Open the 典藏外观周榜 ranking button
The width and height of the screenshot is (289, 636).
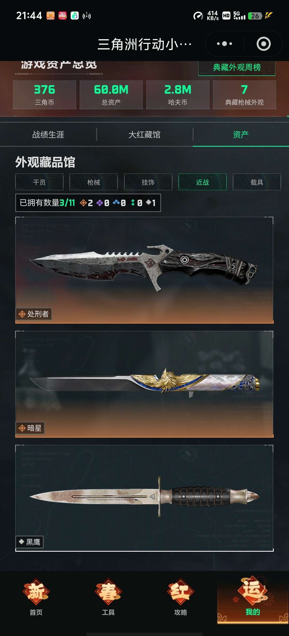237,68
